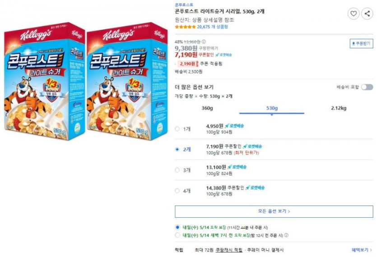
Task: Click the left cereal box product image
Action: click(x=45, y=81)
